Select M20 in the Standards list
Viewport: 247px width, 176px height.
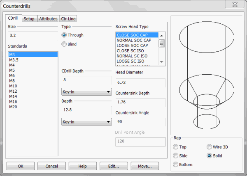coord(33,107)
